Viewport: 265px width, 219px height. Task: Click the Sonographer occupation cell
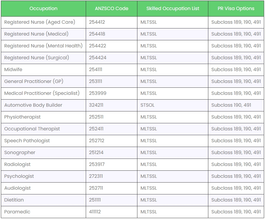coord(20,153)
